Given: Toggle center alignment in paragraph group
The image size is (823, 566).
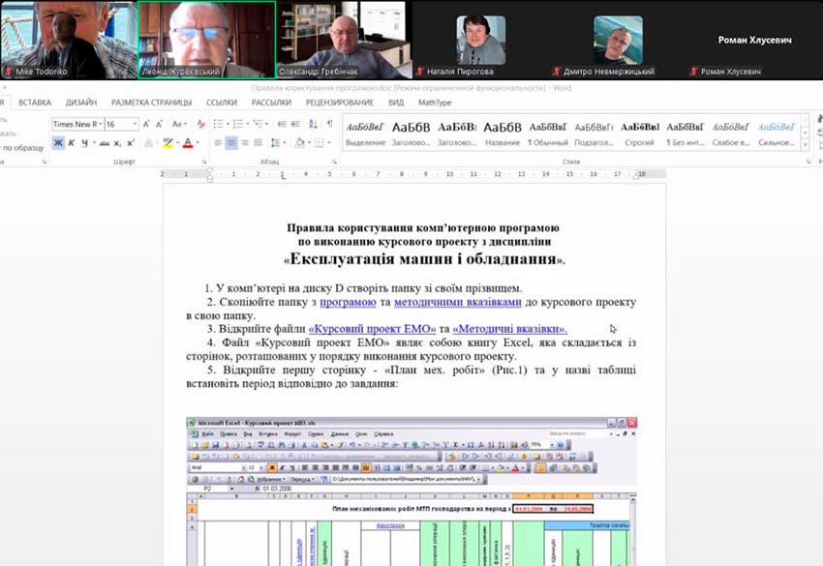Looking at the screenshot, I should pyautogui.click(x=231, y=143).
